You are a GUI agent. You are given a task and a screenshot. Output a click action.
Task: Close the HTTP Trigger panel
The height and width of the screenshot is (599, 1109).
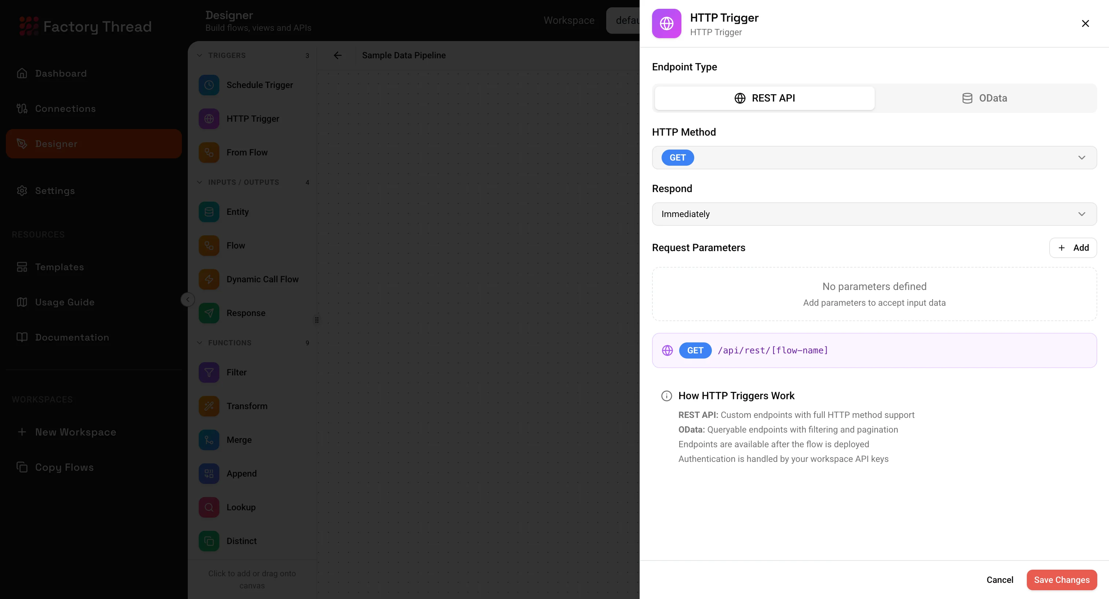1085,24
